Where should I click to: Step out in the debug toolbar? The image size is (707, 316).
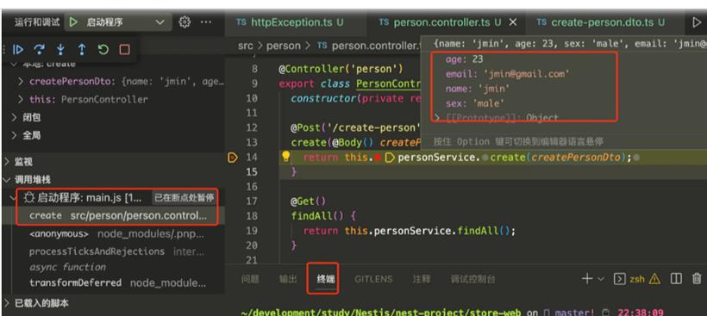(x=82, y=50)
